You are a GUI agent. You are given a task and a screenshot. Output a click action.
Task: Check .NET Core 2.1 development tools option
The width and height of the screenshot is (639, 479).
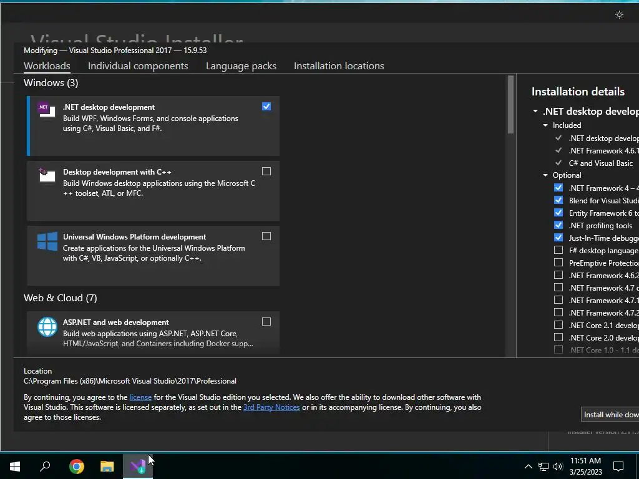tap(559, 325)
